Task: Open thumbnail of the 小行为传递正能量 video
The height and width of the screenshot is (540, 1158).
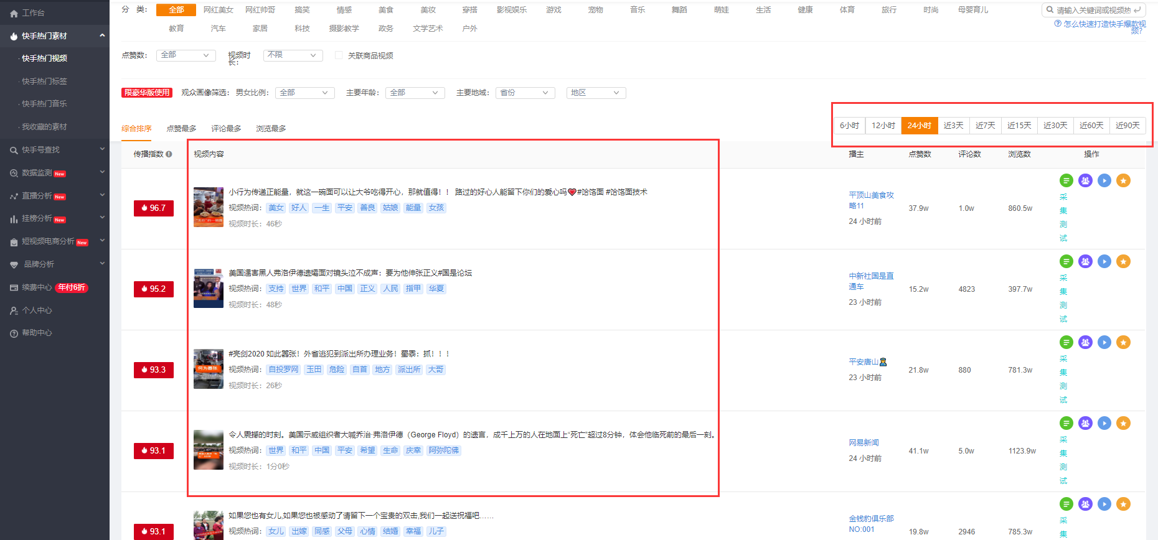Action: coord(209,207)
